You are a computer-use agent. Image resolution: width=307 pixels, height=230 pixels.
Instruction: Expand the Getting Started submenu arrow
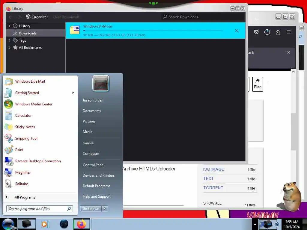tap(73, 93)
